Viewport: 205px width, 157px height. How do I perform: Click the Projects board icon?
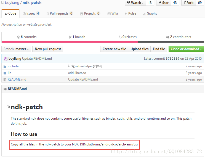click(x=81, y=14)
